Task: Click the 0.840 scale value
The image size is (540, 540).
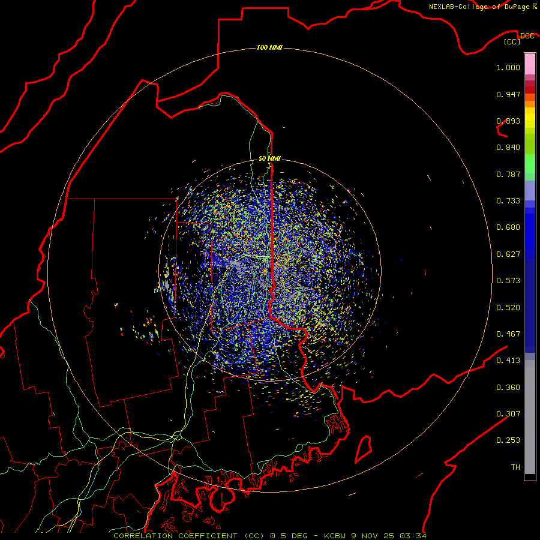Action: click(x=508, y=148)
